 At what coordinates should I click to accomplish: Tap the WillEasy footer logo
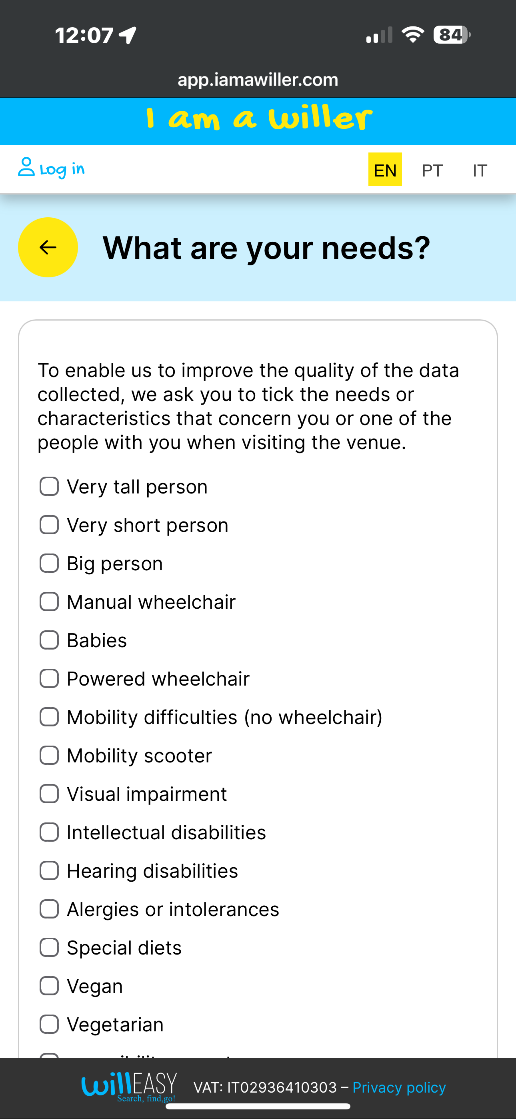pyautogui.click(x=130, y=1087)
